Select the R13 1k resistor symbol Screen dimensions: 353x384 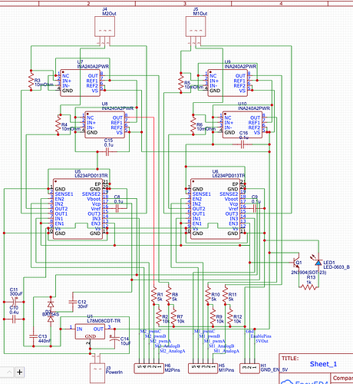point(308,287)
